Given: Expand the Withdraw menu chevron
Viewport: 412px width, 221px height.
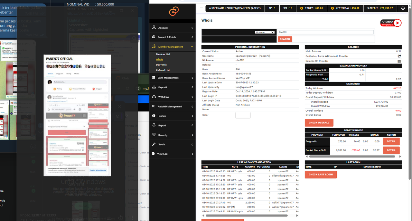Looking at the screenshot, I should pyautogui.click(x=192, y=97).
